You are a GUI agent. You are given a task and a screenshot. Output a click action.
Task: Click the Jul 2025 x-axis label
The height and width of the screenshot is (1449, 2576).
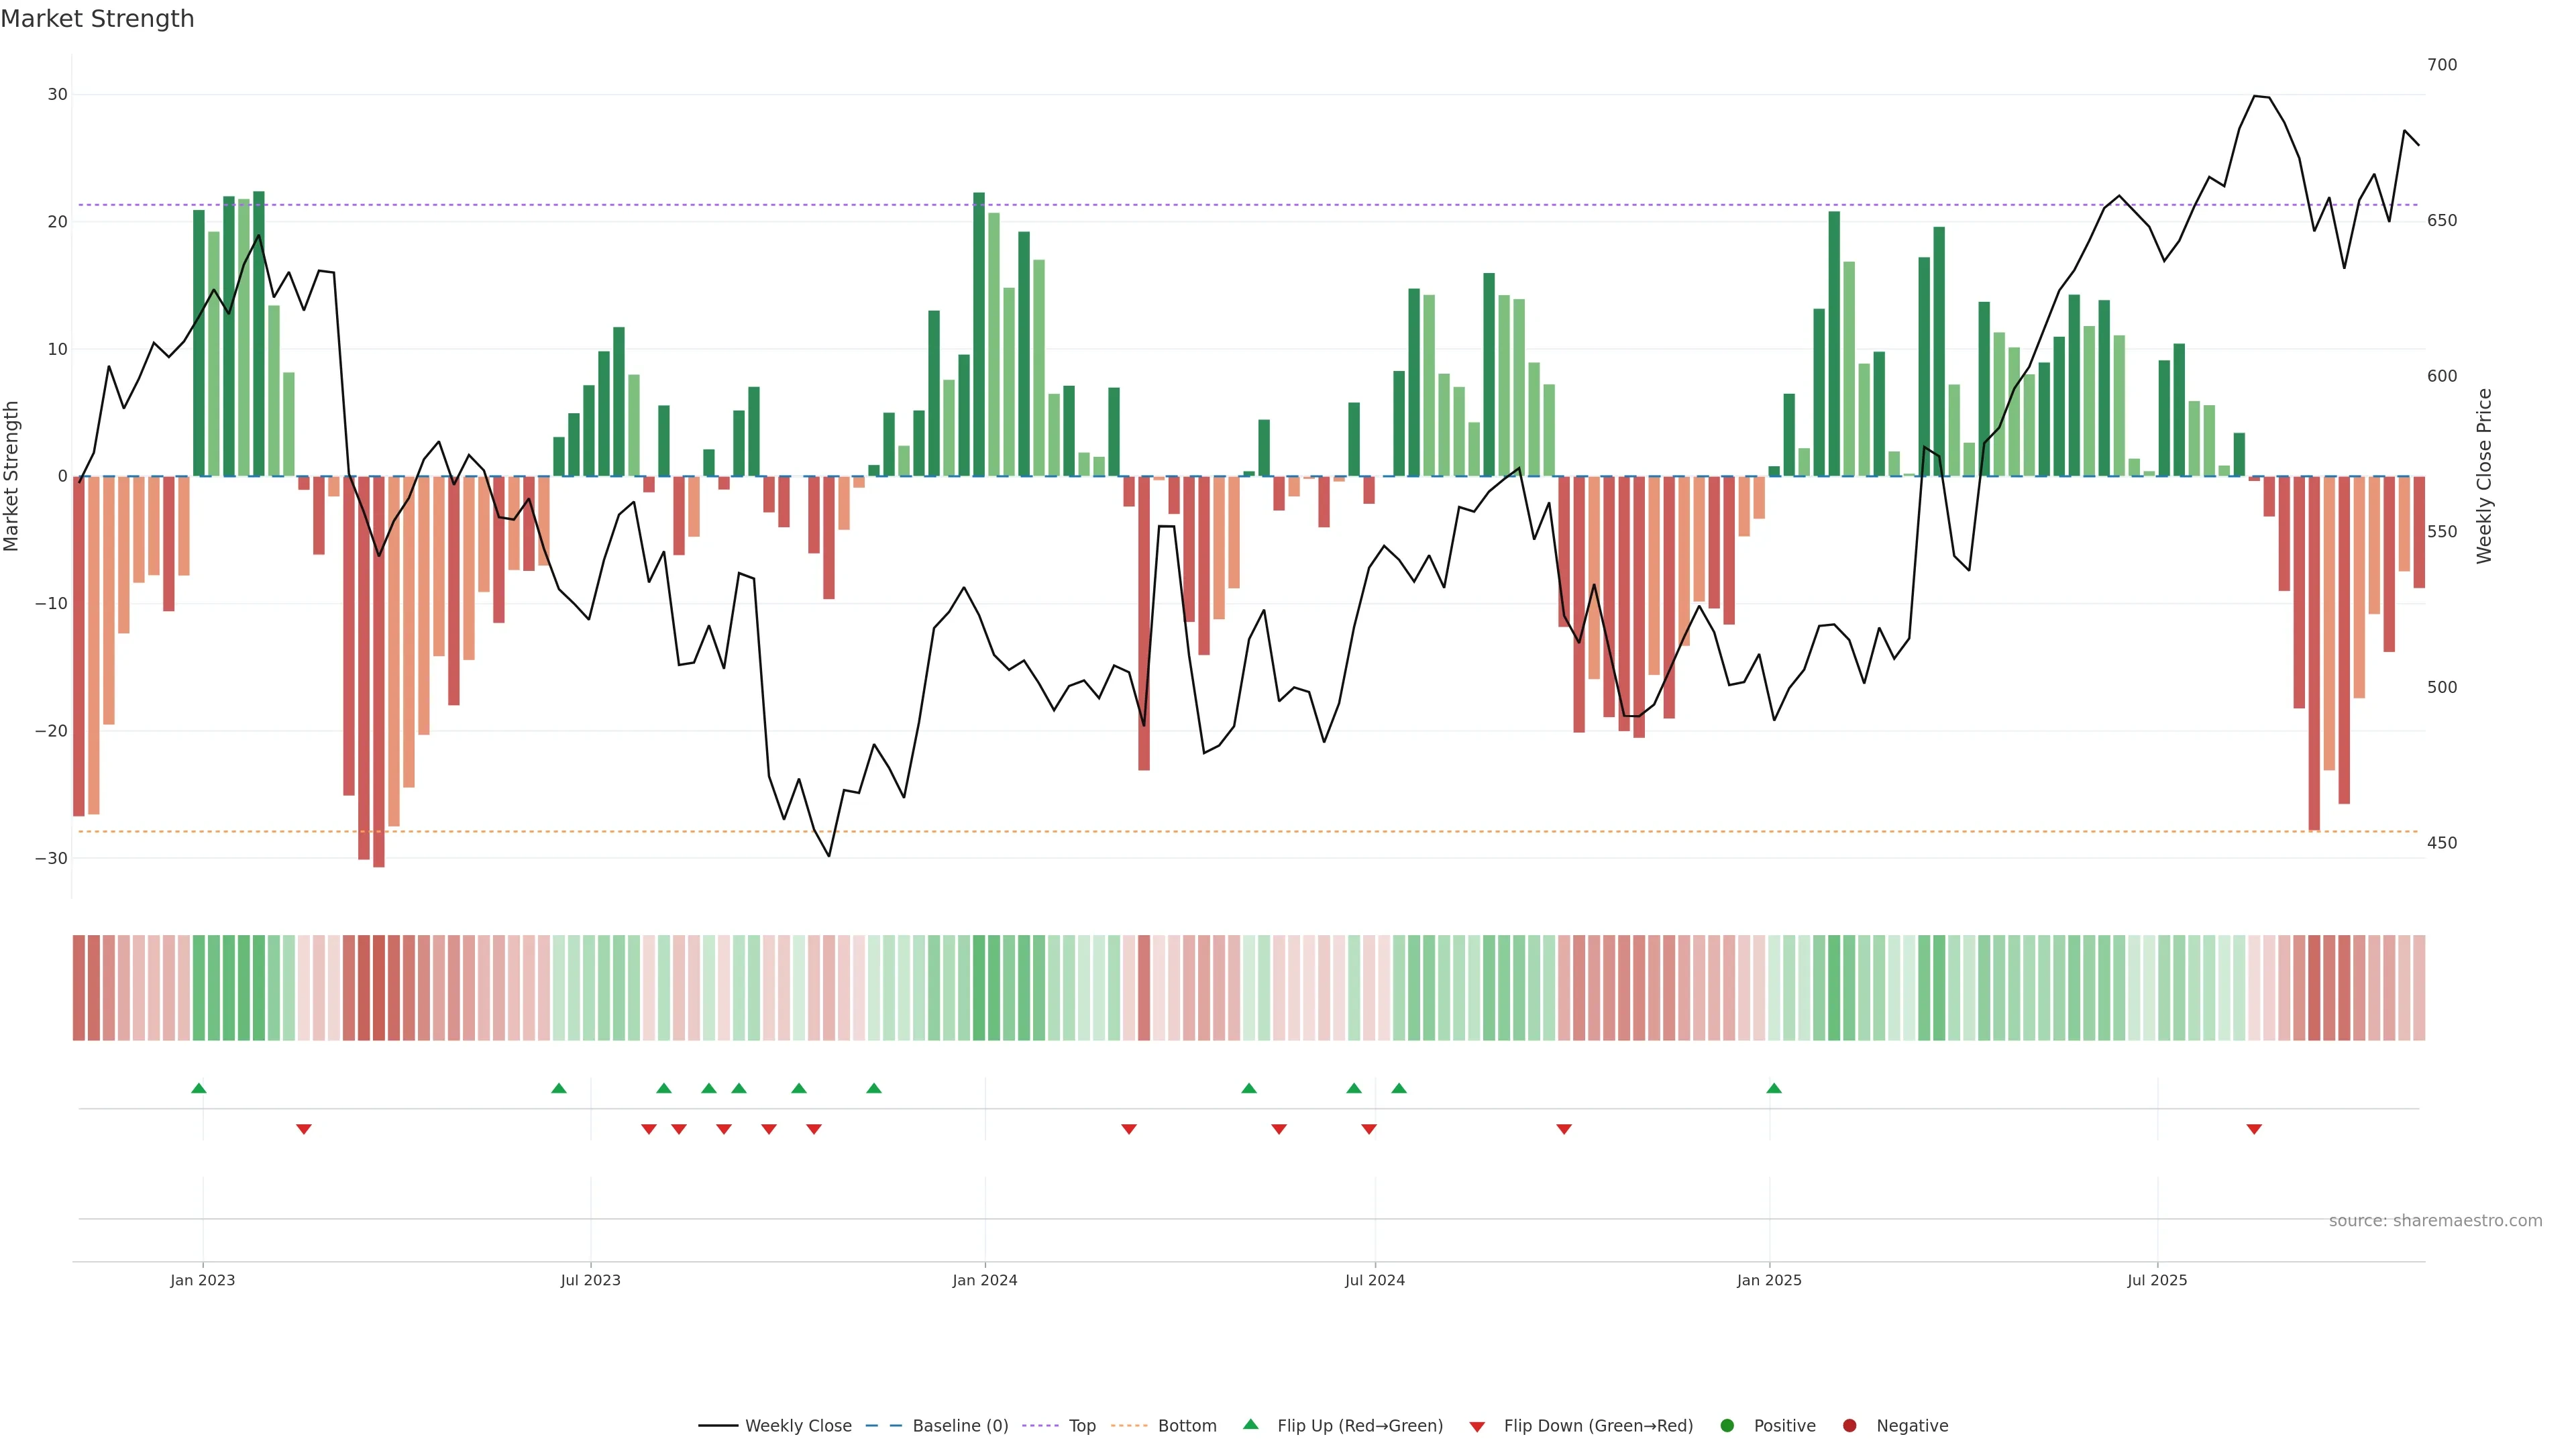2157,1280
